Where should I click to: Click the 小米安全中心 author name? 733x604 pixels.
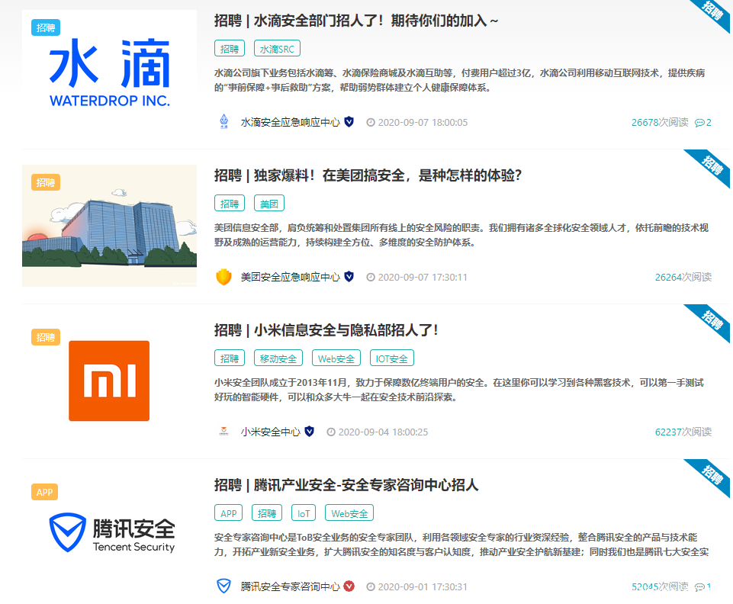pos(271,432)
